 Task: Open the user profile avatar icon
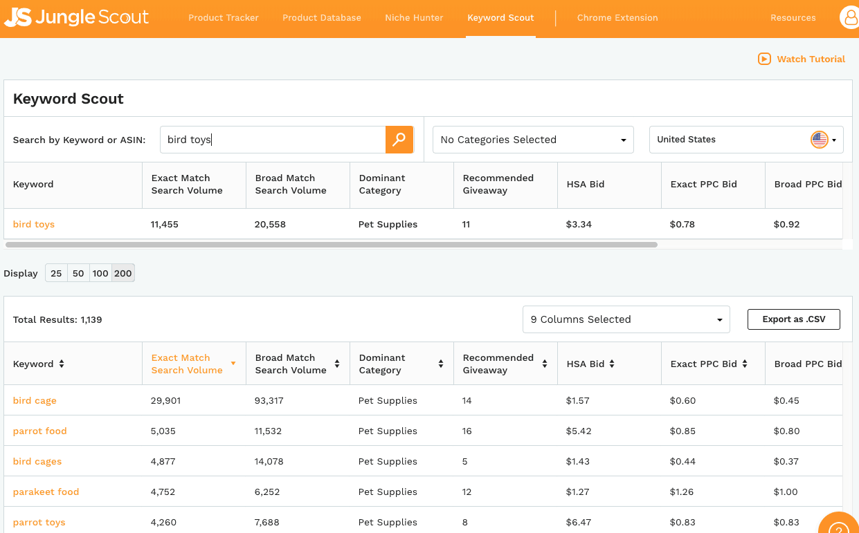849,18
